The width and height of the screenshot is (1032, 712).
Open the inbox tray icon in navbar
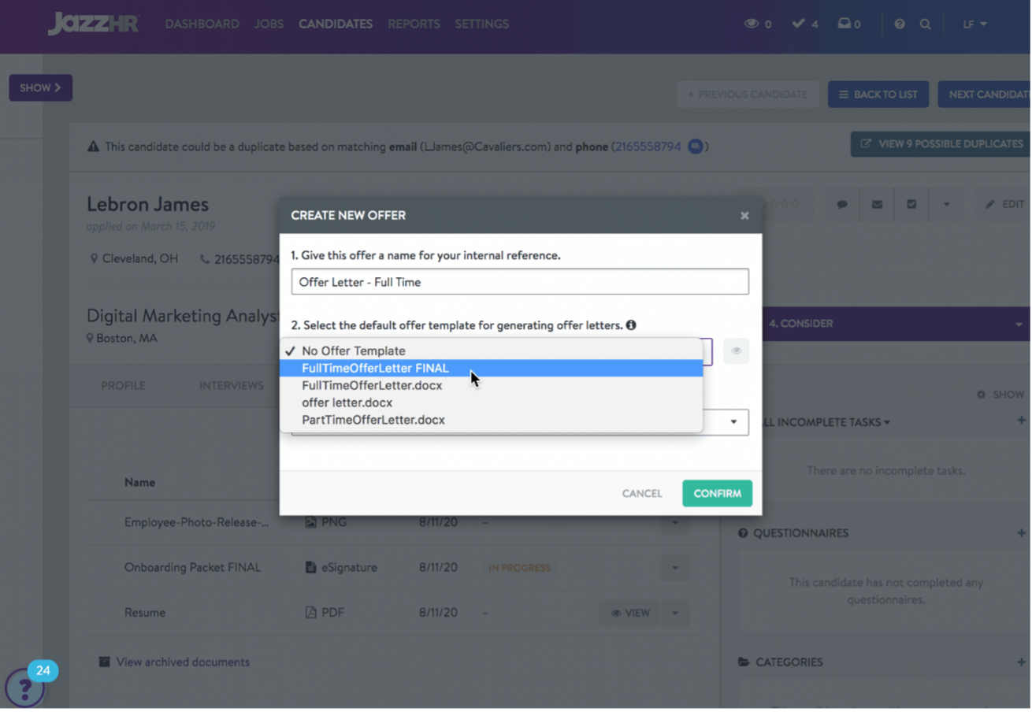click(x=844, y=24)
